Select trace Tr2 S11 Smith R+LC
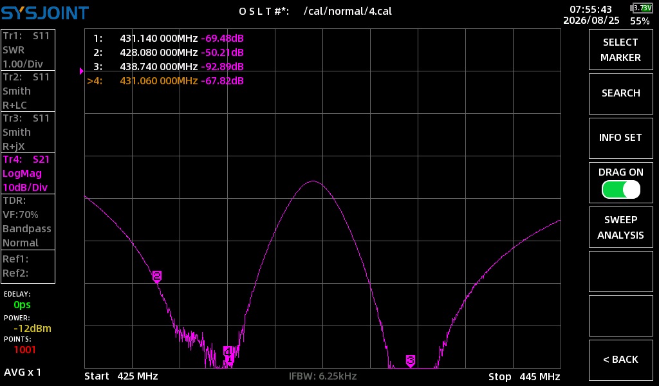 [x=28, y=91]
